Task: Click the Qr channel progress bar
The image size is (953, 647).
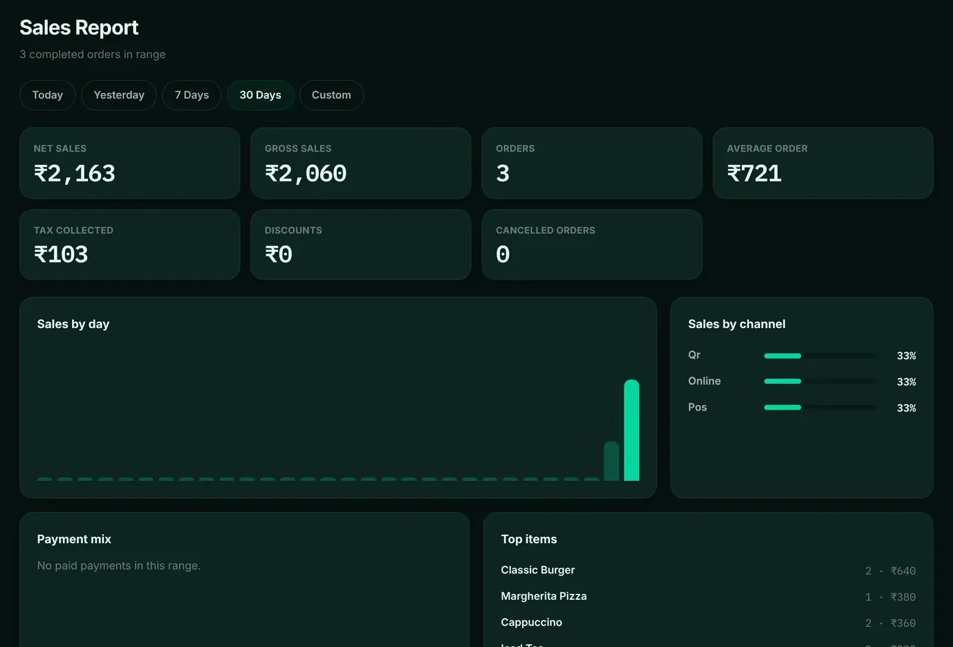Action: 820,356
